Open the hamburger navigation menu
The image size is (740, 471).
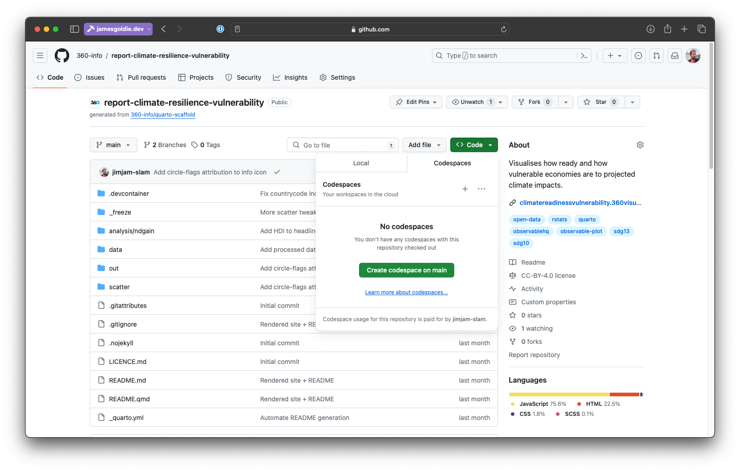pyautogui.click(x=40, y=56)
